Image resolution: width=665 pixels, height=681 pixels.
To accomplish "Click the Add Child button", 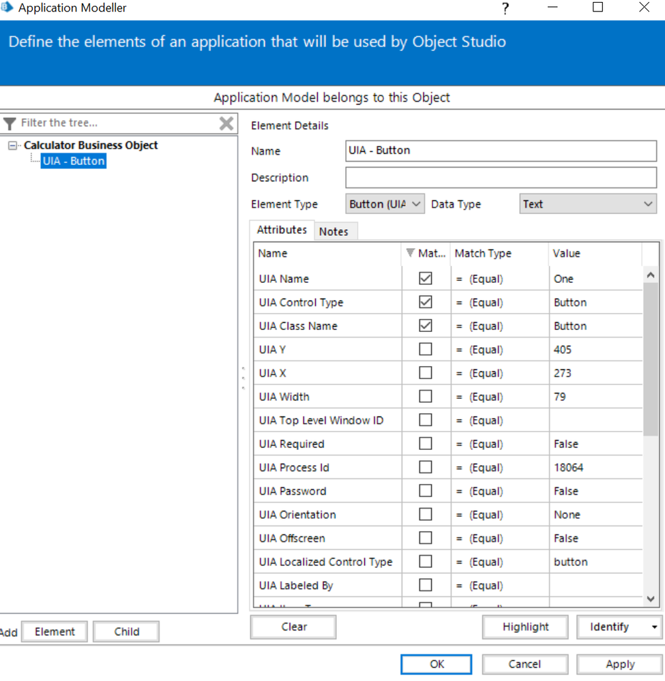I will pyautogui.click(x=126, y=631).
